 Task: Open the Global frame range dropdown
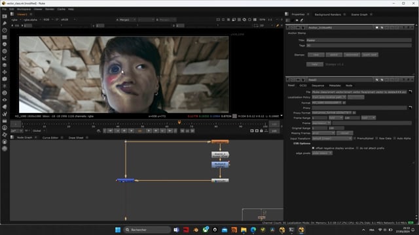tap(39, 131)
